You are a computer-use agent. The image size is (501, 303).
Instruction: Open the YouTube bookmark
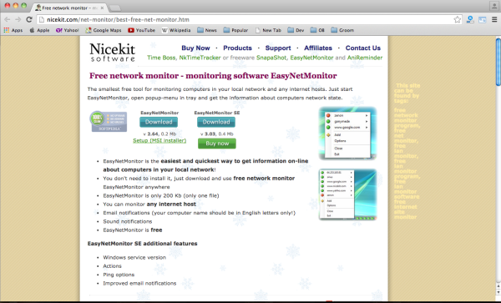click(x=141, y=30)
